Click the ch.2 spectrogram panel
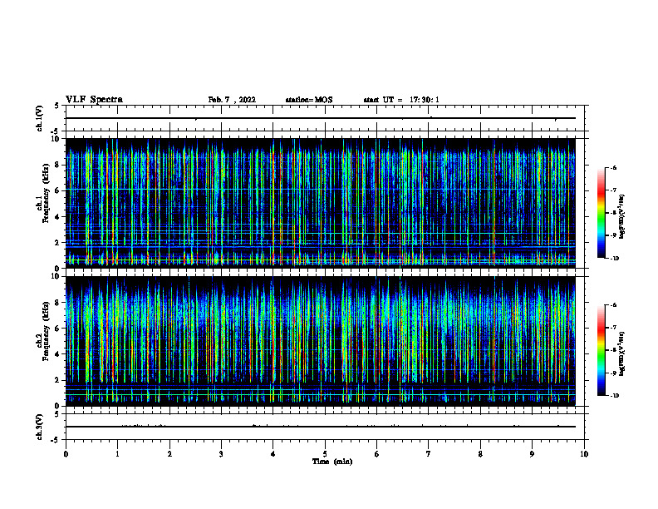Image resolution: width=658 pixels, height=509 pixels. coord(321,341)
